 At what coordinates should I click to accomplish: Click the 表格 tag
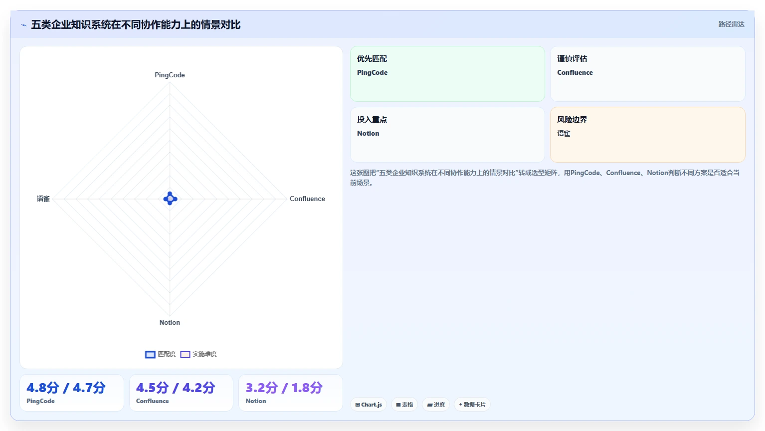tap(404, 405)
